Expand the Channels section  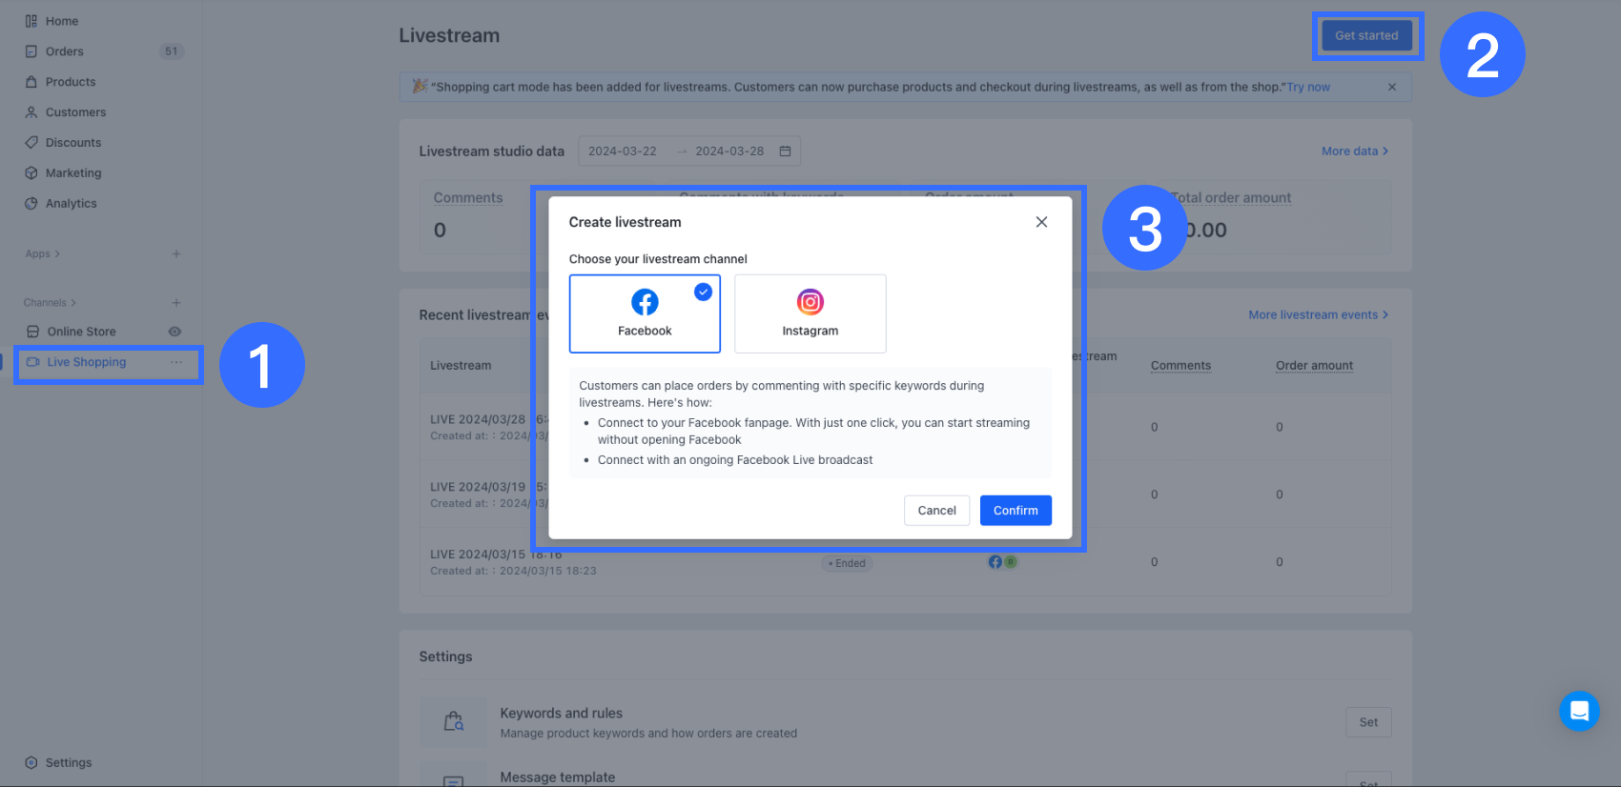50,303
